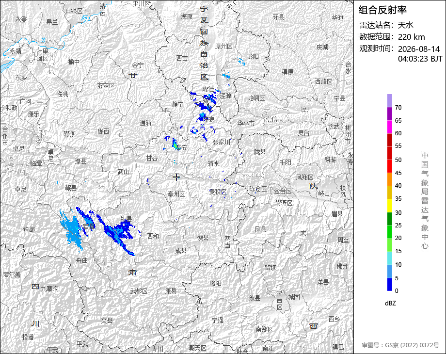446x354 pixels.
Task: Click the 隆德 map label
Action: tap(208, 89)
